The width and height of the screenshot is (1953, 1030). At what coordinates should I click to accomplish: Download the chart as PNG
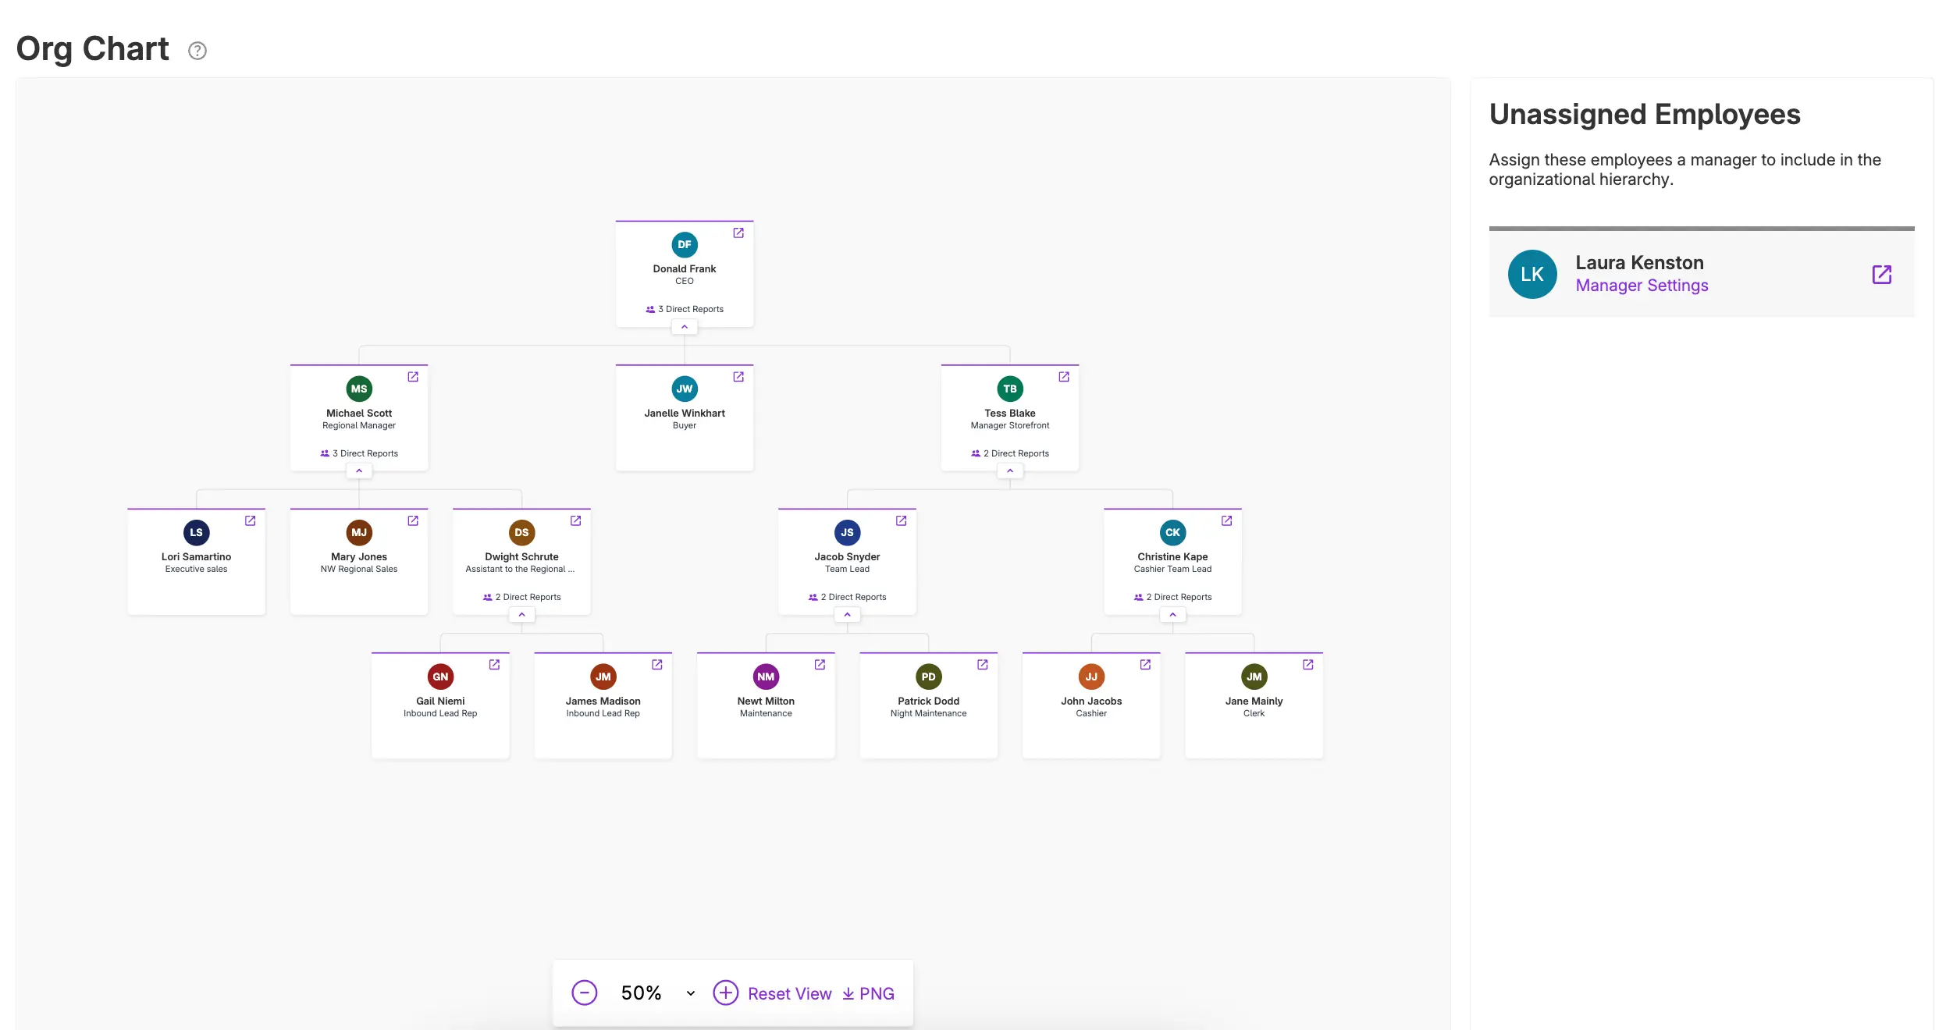(868, 993)
